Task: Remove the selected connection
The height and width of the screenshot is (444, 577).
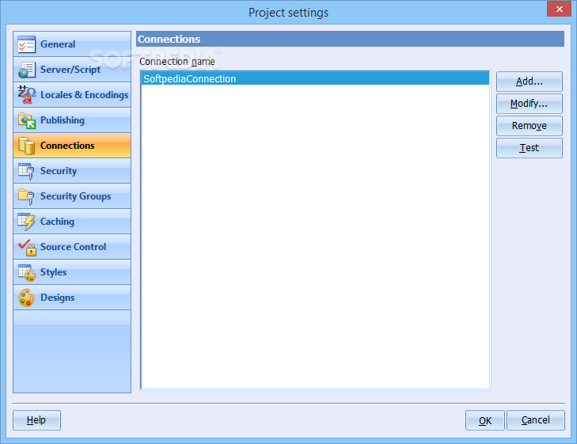Action: [530, 126]
